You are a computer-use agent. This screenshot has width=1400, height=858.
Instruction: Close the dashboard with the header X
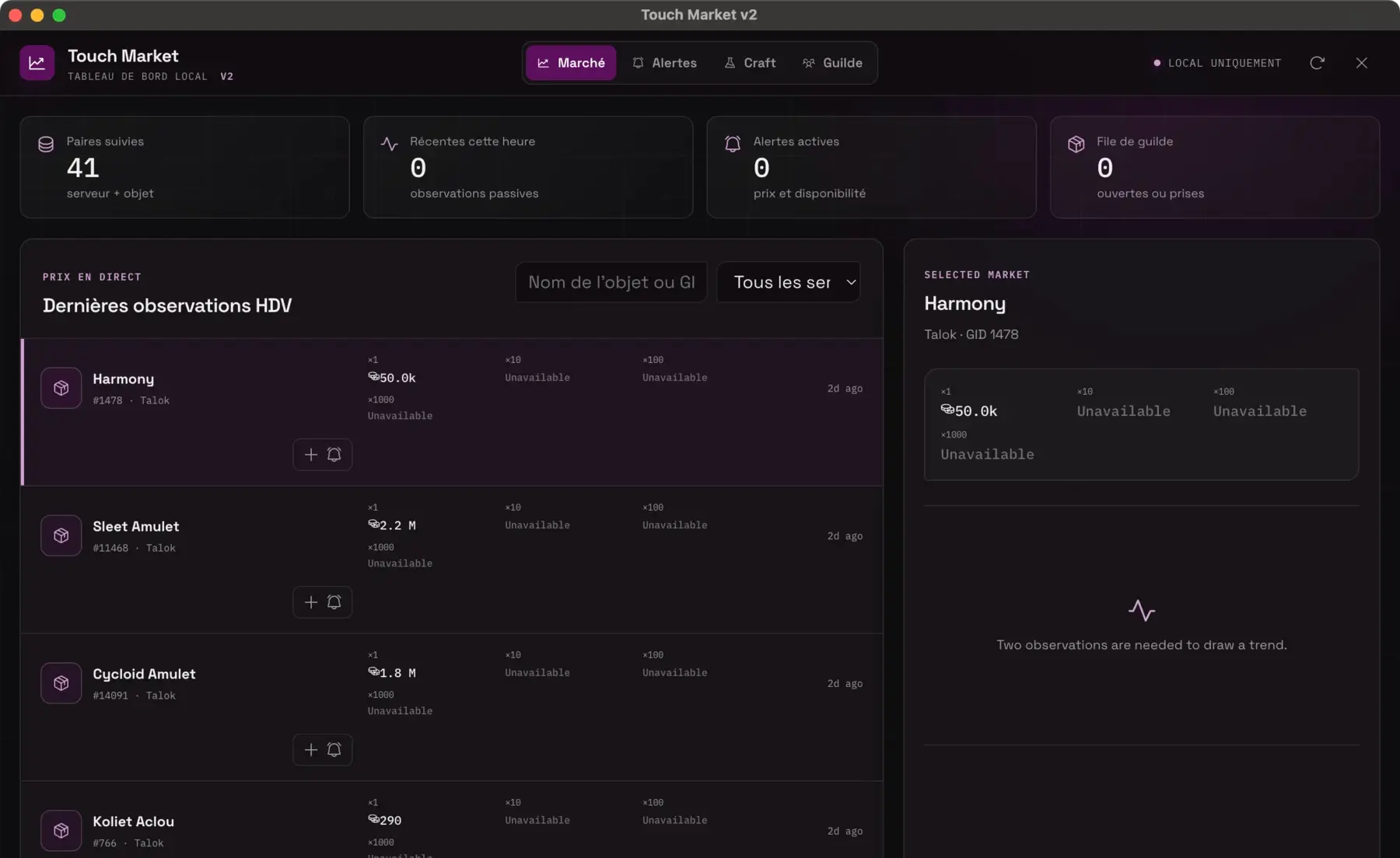pos(1361,63)
